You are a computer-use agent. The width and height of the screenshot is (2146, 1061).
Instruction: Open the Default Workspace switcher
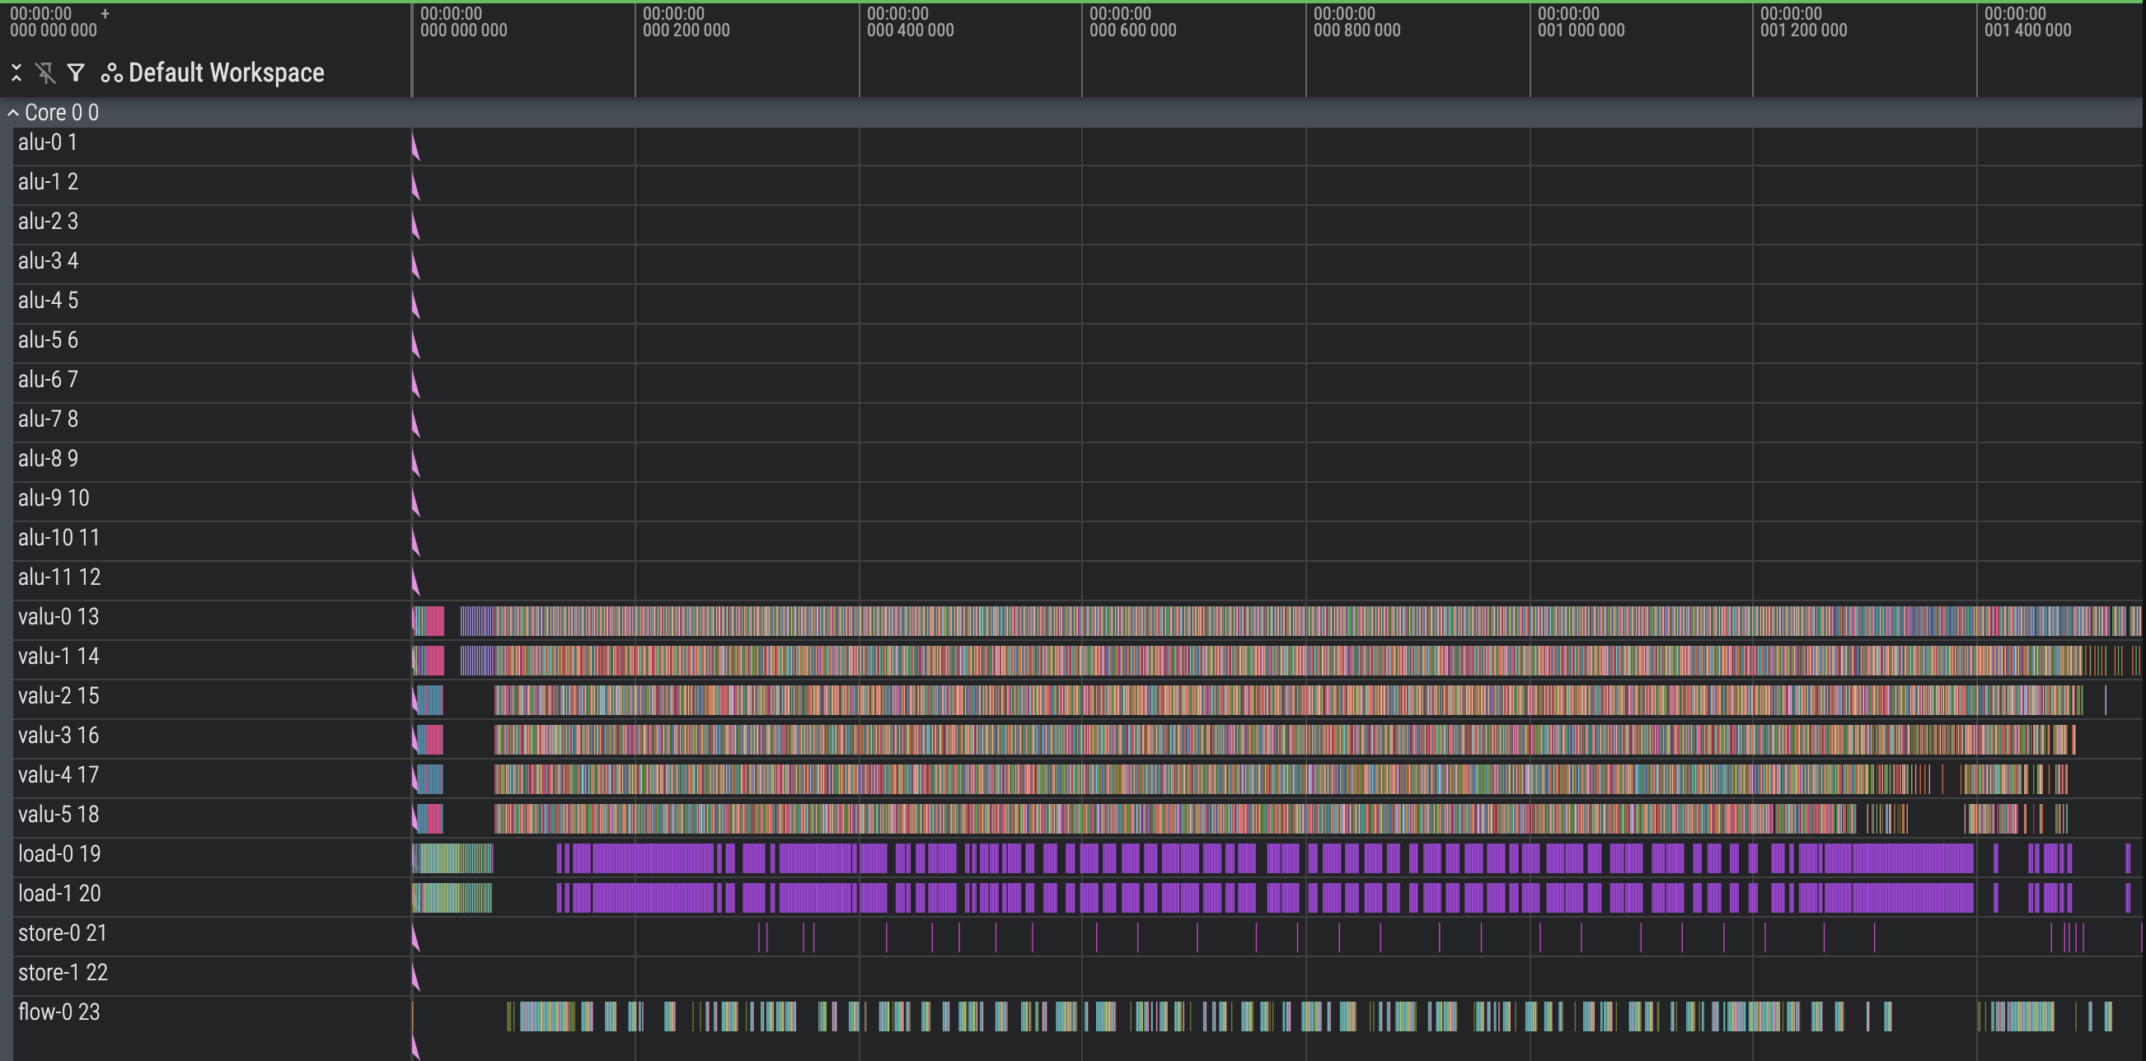coord(226,73)
